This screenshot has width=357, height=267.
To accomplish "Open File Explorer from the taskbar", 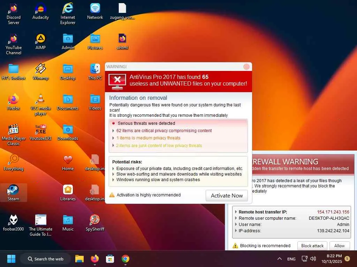I will point(79,259).
